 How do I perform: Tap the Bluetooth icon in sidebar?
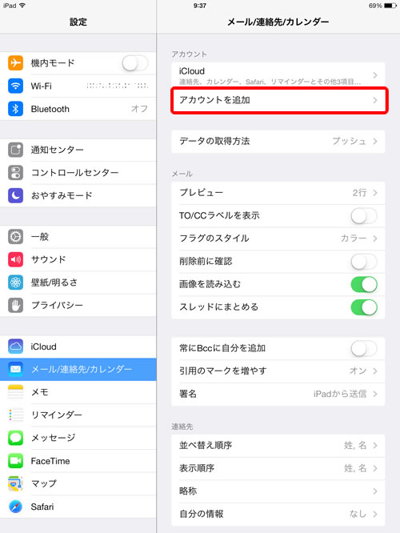15,109
